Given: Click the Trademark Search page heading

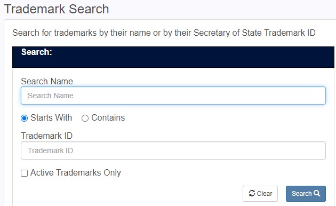Looking at the screenshot, I should coord(57,9).
